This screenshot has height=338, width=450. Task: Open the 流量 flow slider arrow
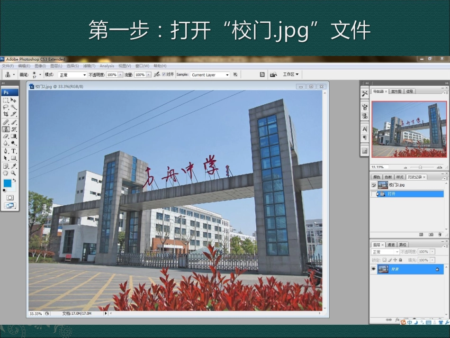point(148,75)
